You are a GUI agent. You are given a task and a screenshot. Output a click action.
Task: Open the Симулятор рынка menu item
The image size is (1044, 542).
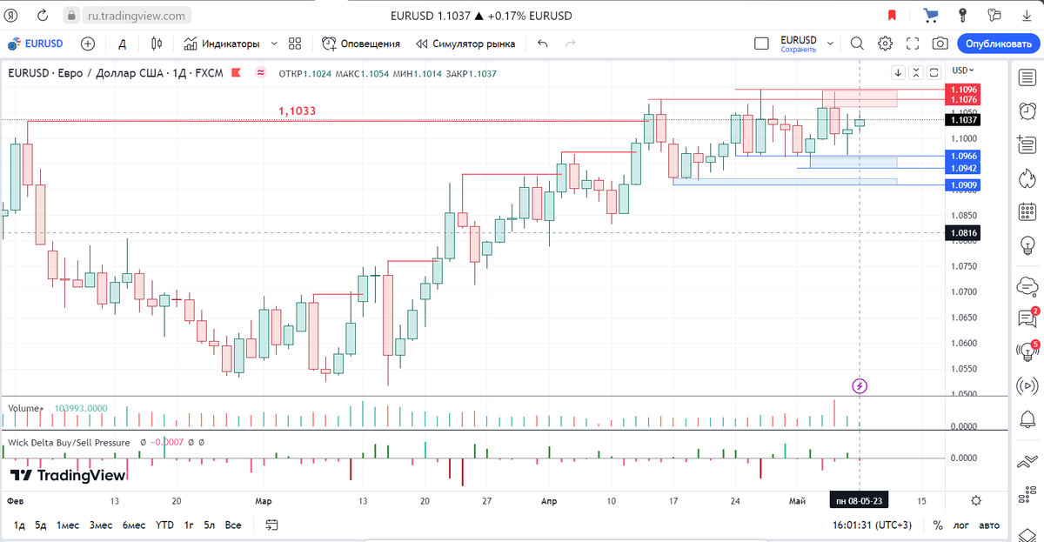[466, 43]
